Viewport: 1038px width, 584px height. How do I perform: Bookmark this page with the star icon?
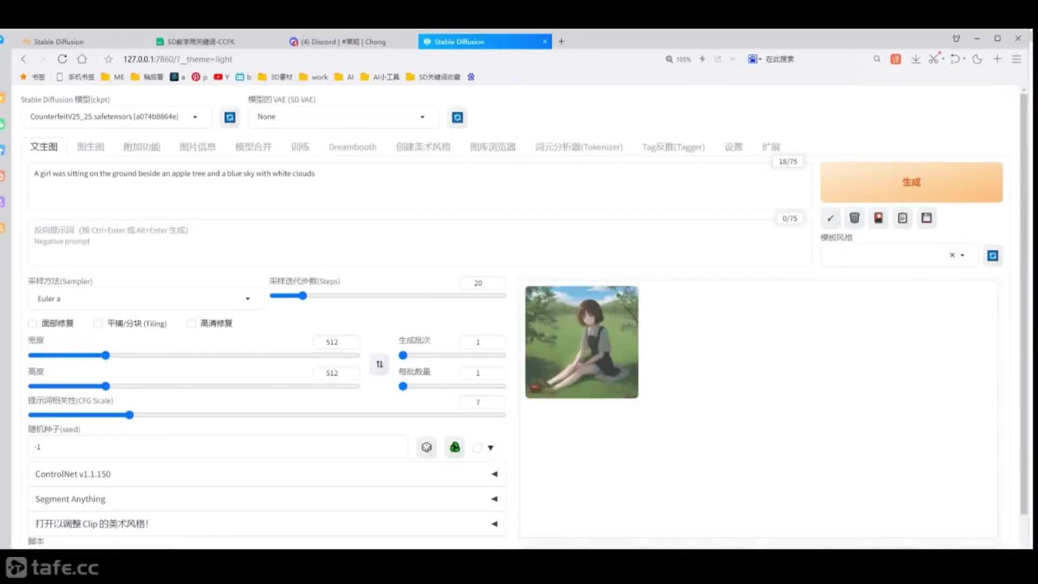pyautogui.click(x=109, y=59)
